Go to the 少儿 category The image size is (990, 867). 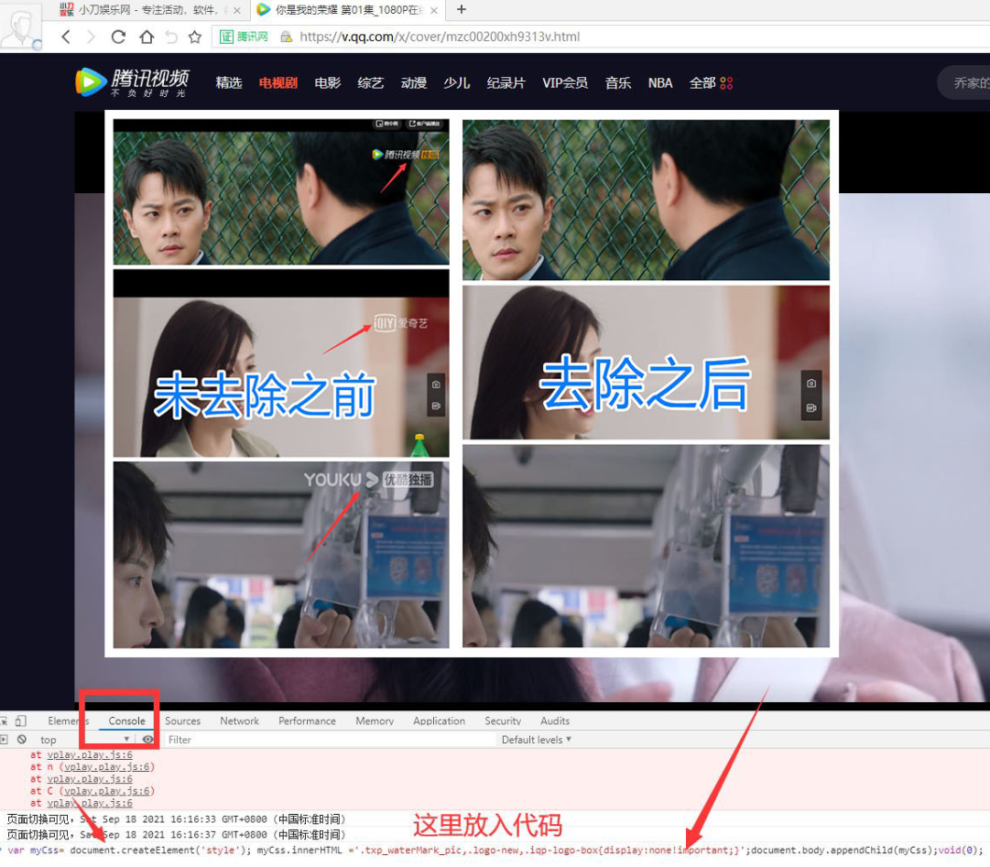[x=456, y=82]
